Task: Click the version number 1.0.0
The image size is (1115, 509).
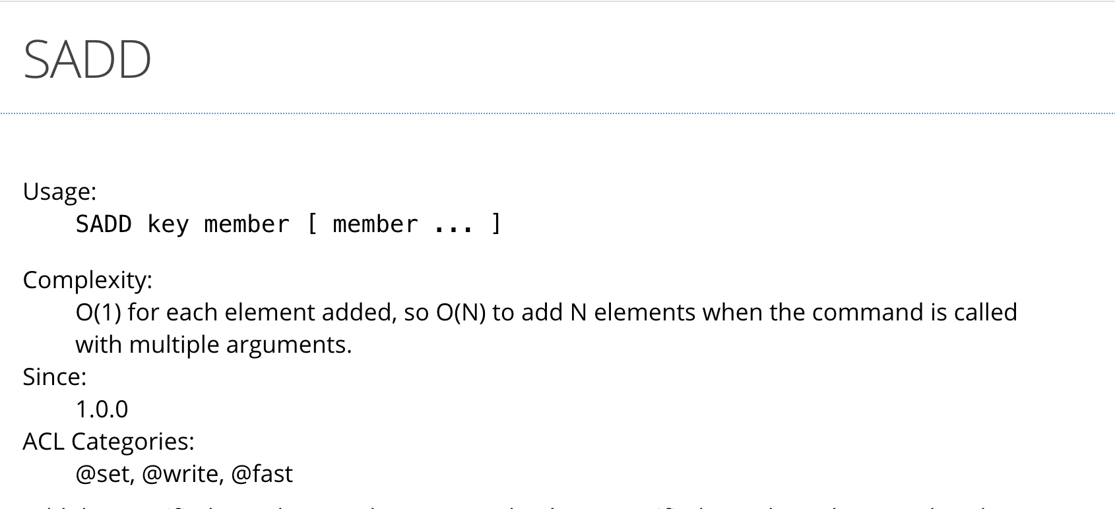Action: (x=102, y=409)
